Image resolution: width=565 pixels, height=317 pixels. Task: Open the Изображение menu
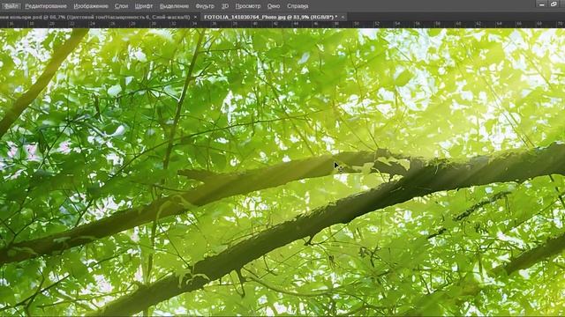point(91,6)
